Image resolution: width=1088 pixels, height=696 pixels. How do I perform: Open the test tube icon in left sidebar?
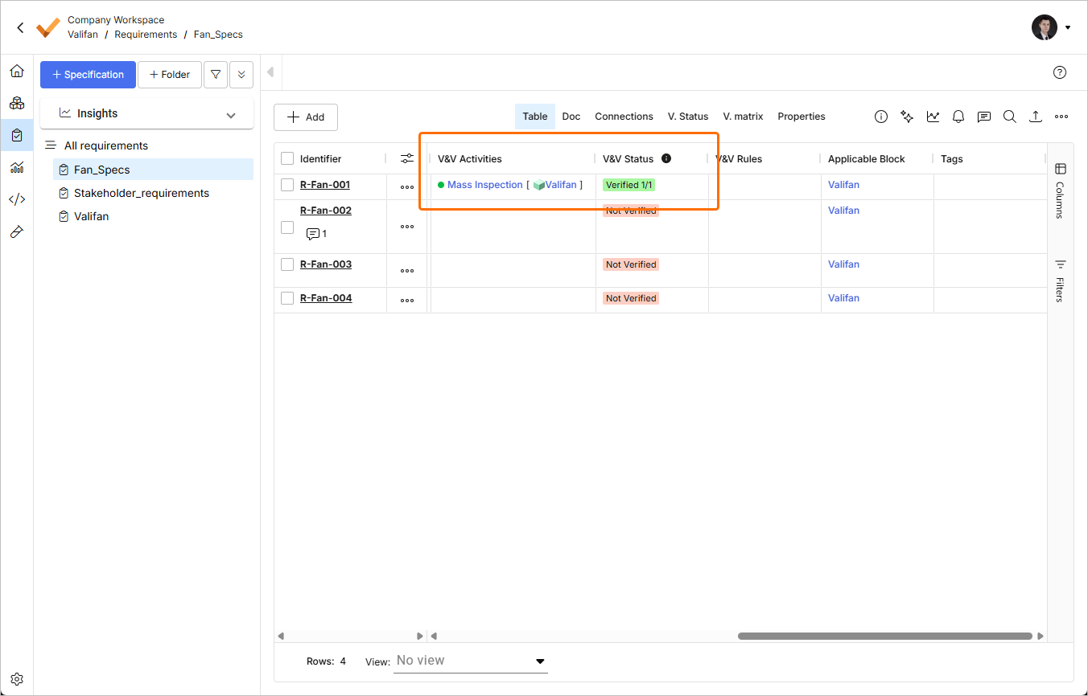[17, 231]
